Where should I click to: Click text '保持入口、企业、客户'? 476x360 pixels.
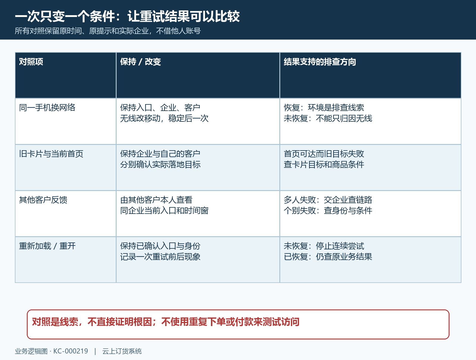pyautogui.click(x=160, y=108)
